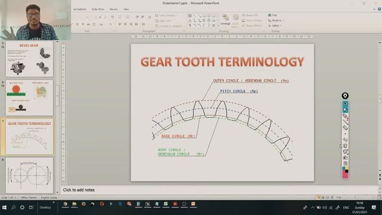Open Quick Styles gallery

tap(236, 21)
